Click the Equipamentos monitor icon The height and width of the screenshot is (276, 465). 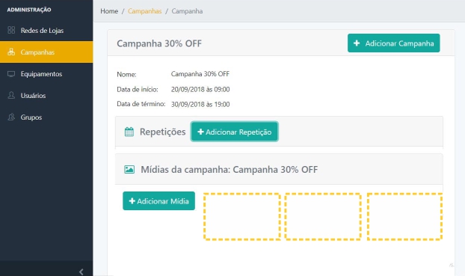(x=11, y=74)
